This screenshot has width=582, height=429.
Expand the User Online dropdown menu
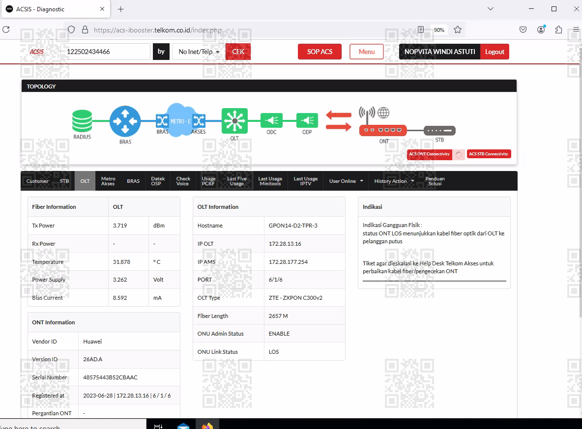pos(346,181)
